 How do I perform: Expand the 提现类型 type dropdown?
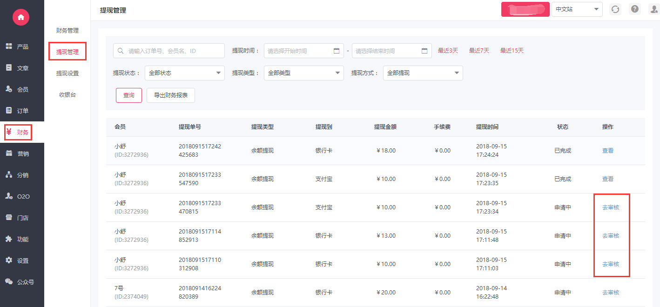point(304,73)
